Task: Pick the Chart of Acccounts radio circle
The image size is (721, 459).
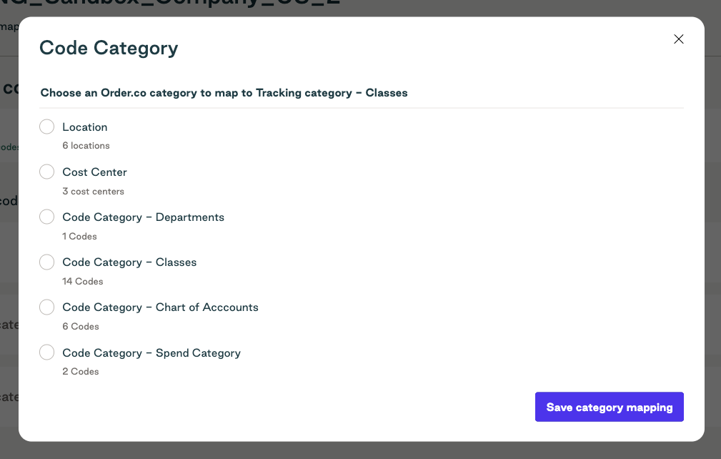Action: [x=47, y=307]
